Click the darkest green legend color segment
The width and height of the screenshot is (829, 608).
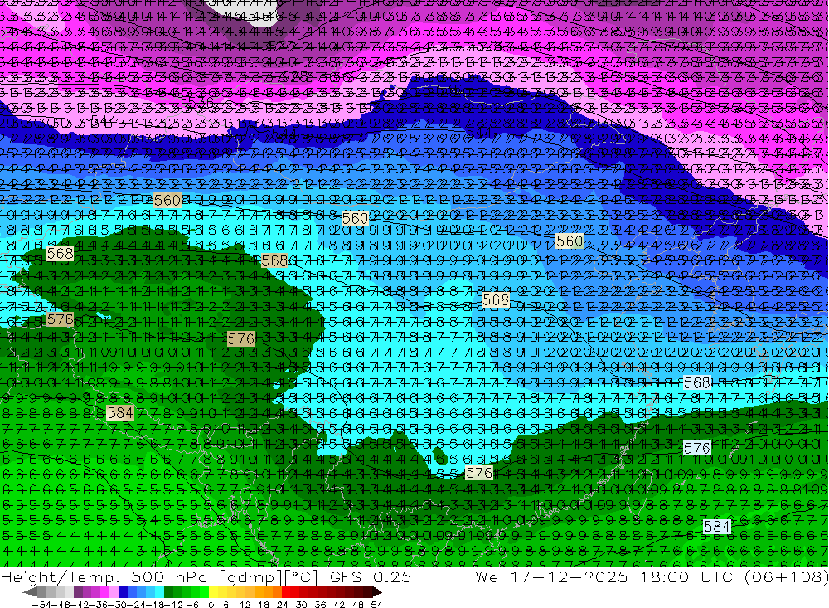click(168, 592)
